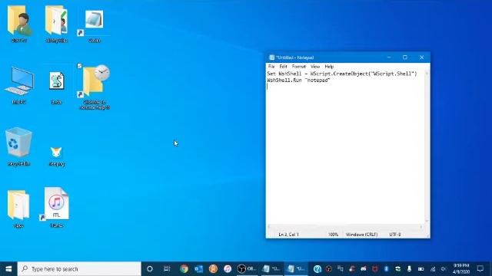Click the 'WshShell.Run "notepad"' text line
This screenshot has height=276, width=492.
(x=298, y=80)
